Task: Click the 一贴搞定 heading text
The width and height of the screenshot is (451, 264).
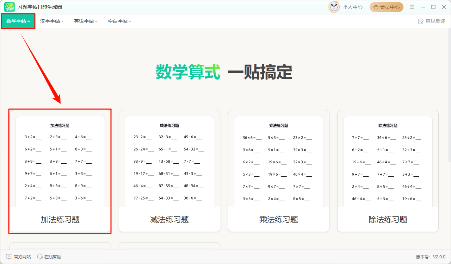Action: pyautogui.click(x=260, y=72)
